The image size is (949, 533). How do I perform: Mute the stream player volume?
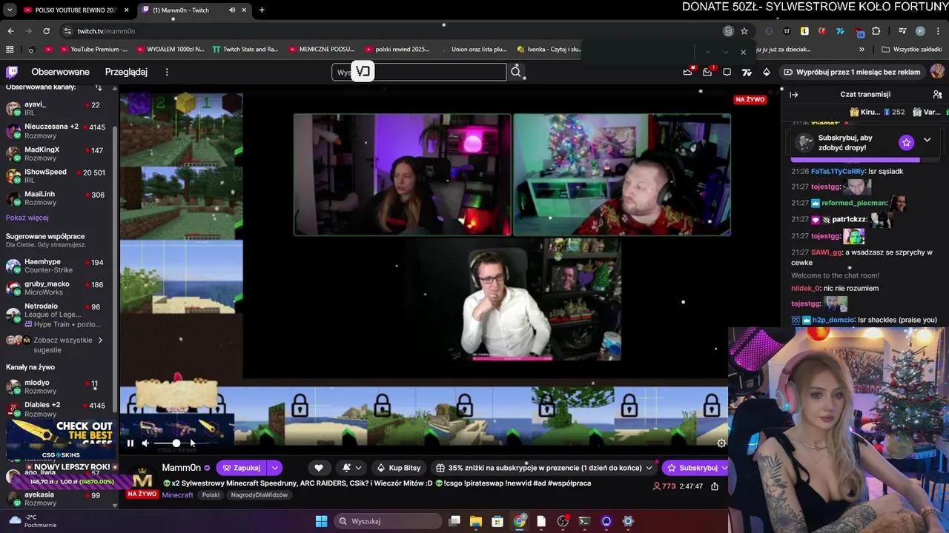pyautogui.click(x=145, y=443)
